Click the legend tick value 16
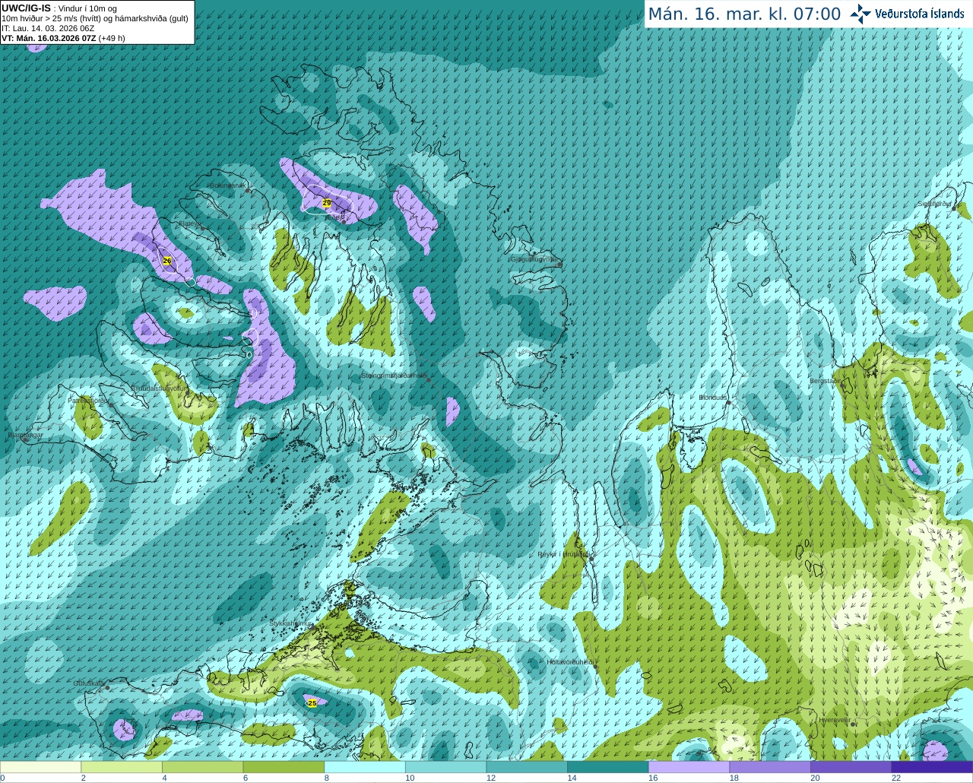This screenshot has width=973, height=783. 653,778
